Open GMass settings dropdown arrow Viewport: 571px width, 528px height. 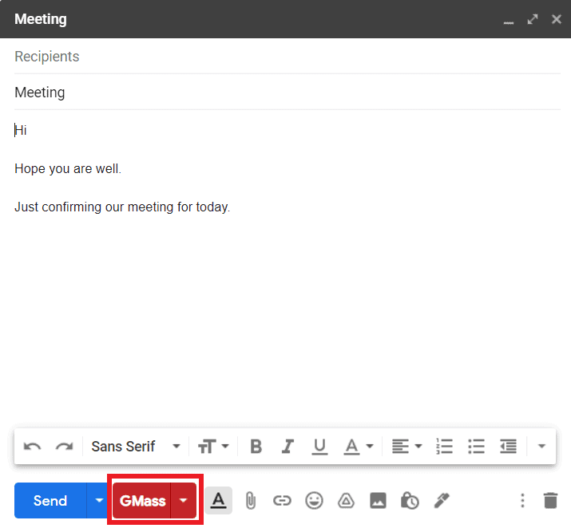pyautogui.click(x=184, y=501)
